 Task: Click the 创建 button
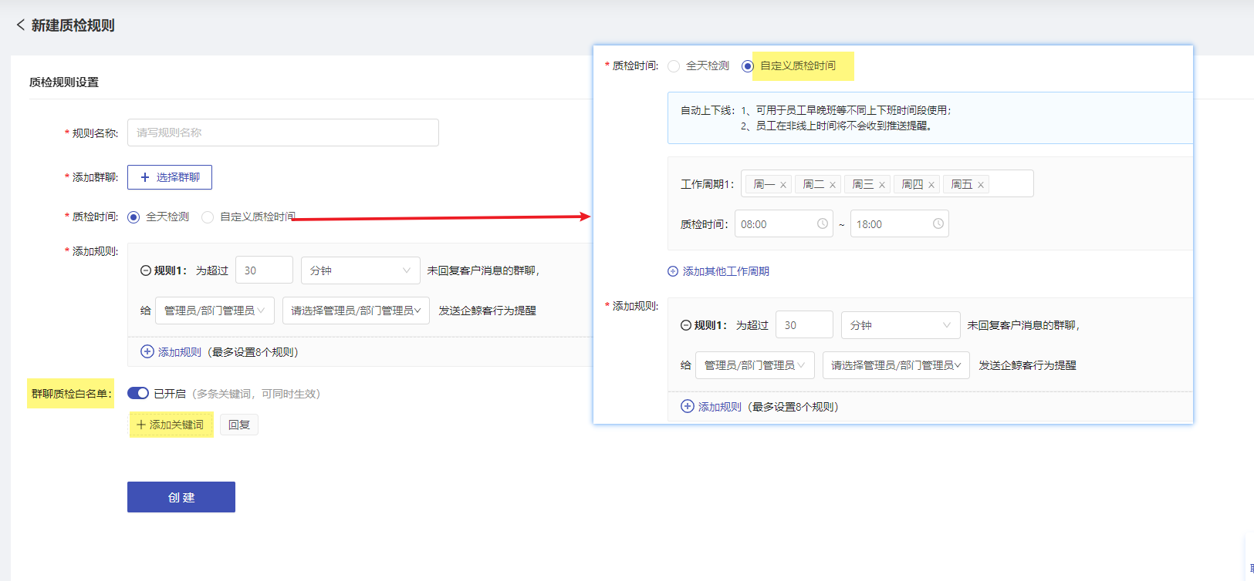click(181, 497)
